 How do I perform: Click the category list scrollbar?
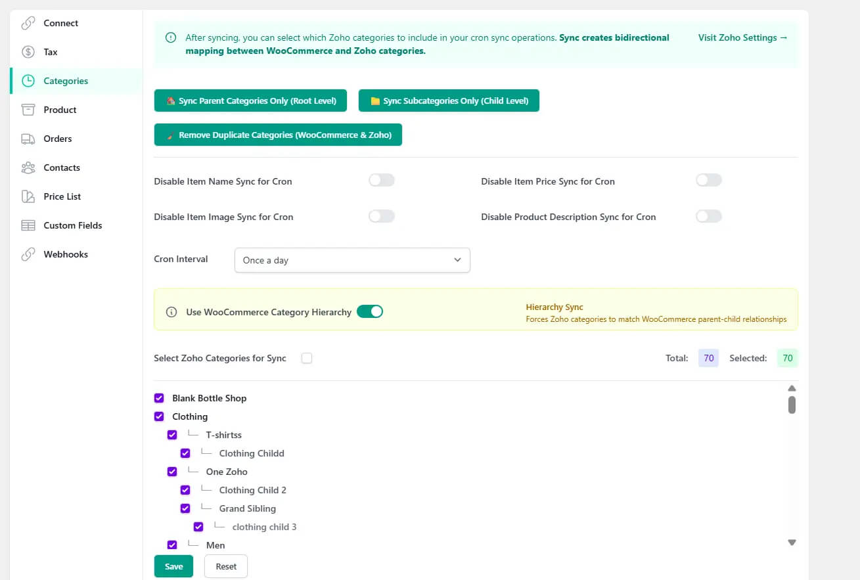792,404
